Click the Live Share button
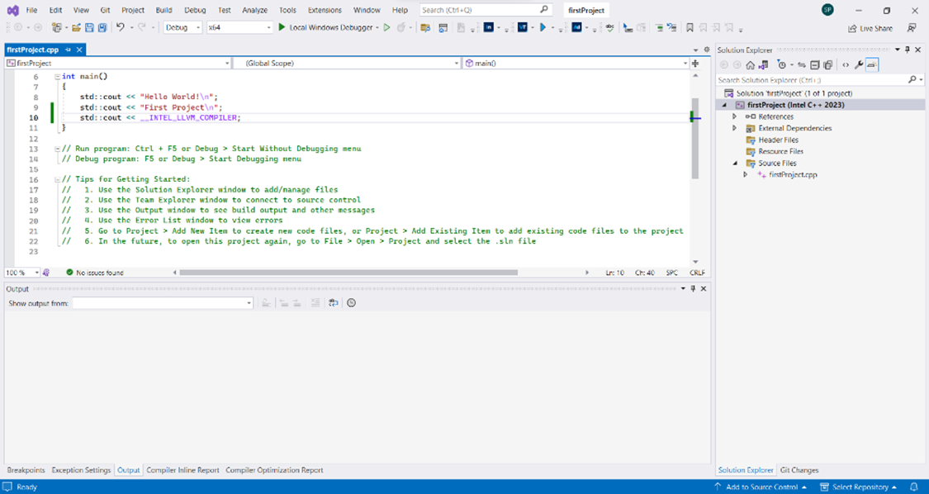 870,28
